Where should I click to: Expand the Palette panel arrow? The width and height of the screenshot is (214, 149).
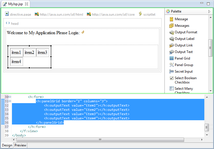coord(210,12)
